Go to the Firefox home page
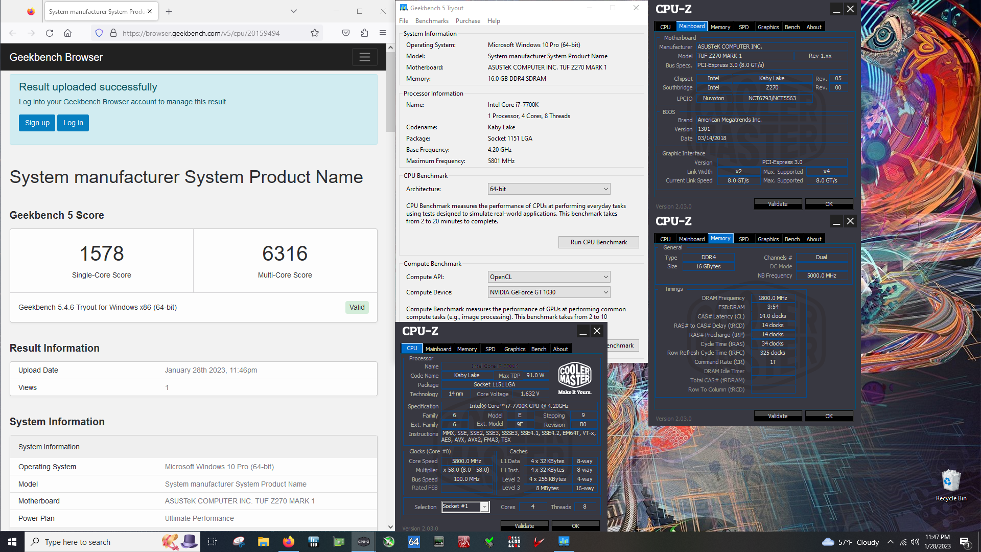Screen dimensions: 981x552 click(x=67, y=33)
